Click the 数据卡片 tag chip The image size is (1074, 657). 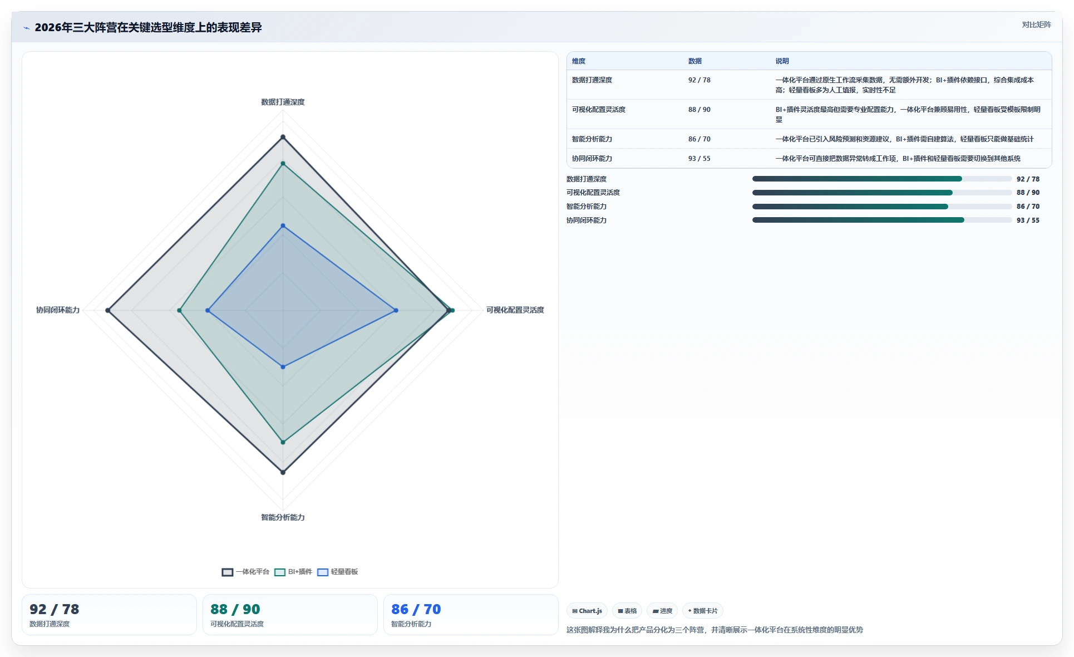pos(703,611)
